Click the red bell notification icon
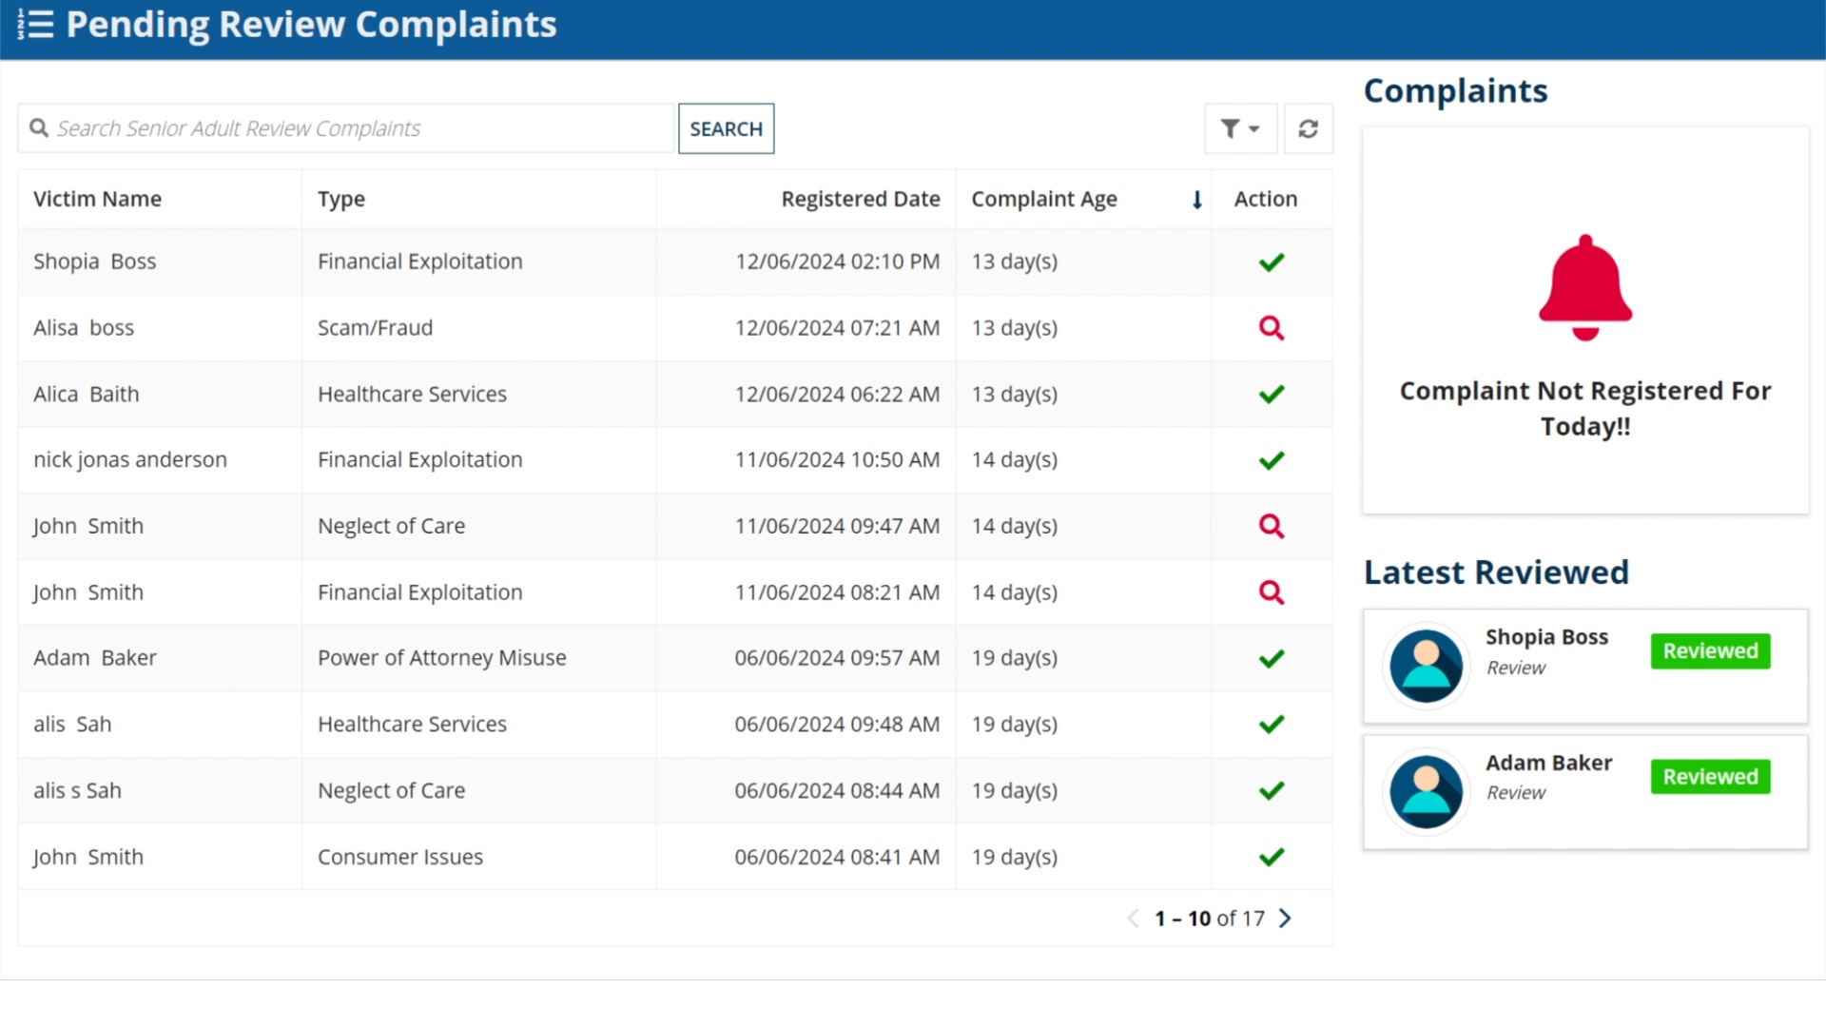This screenshot has width=1826, height=1027. (x=1585, y=287)
